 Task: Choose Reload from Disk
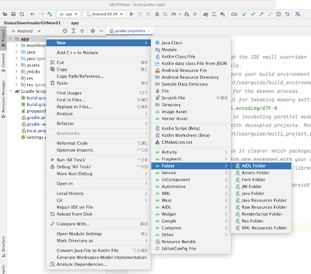click(x=99, y=214)
